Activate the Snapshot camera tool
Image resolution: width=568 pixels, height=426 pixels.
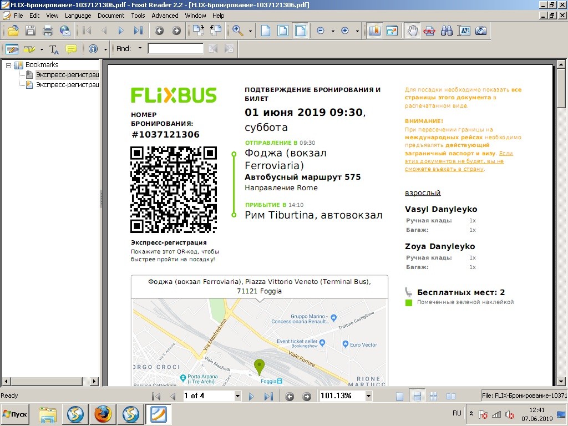click(481, 31)
